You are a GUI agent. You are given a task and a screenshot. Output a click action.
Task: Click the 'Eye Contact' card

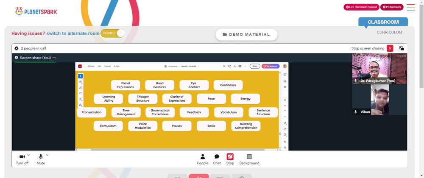(x=194, y=85)
